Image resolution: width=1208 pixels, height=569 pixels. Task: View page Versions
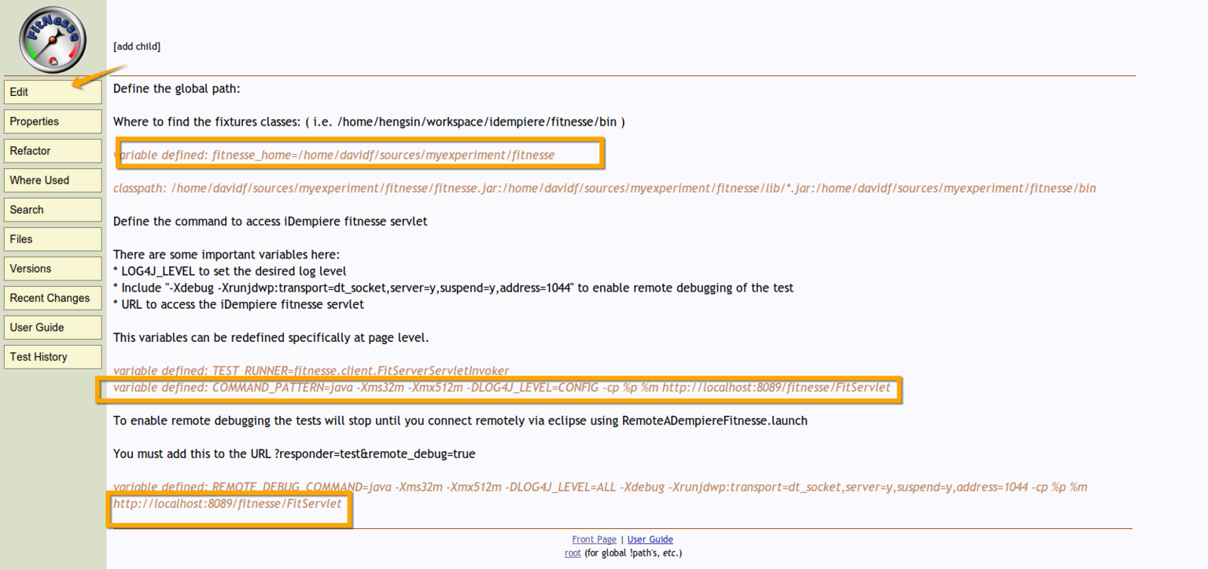pyautogui.click(x=53, y=269)
